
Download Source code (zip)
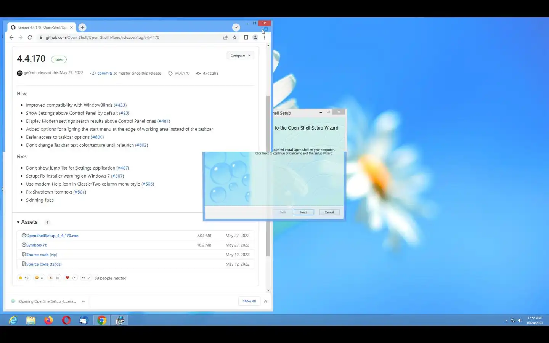pyautogui.click(x=42, y=255)
